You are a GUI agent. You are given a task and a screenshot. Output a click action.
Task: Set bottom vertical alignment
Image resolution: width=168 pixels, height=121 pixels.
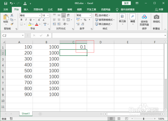64,15
